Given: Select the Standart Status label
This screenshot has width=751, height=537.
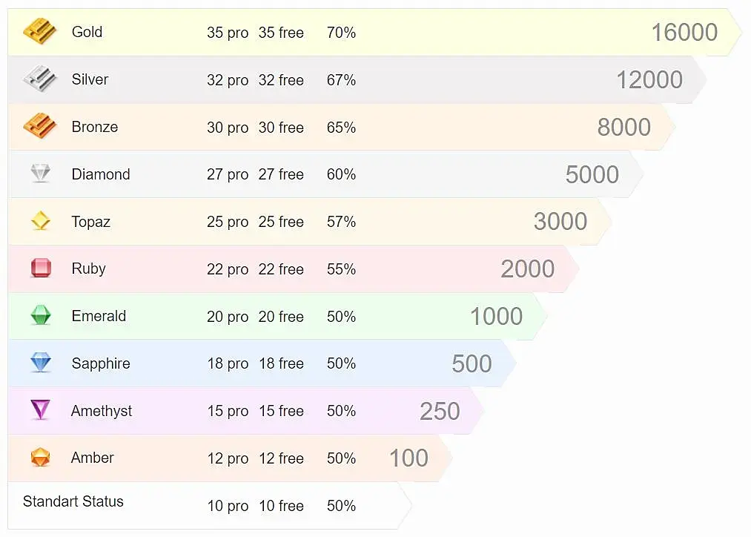Looking at the screenshot, I should click(73, 501).
